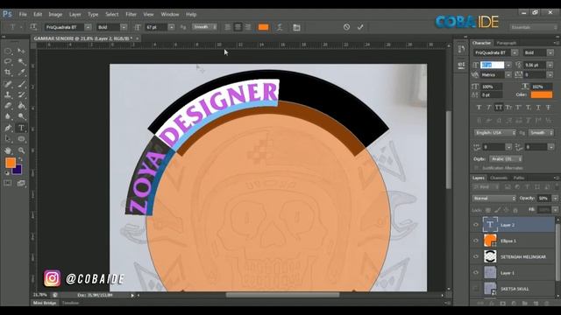The image size is (561, 315).
Task: Open the English: USA language dropdown
Action: click(495, 132)
